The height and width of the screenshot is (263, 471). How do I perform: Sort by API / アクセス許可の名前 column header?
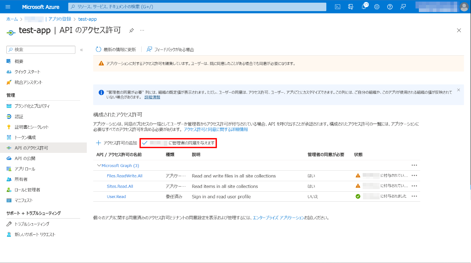point(119,155)
